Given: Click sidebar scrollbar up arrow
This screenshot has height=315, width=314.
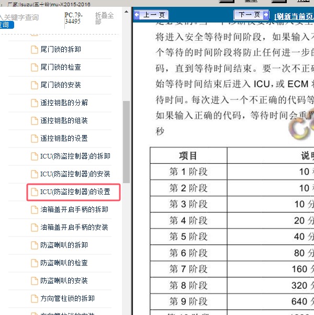Looking at the screenshot, I should tap(126, 12).
